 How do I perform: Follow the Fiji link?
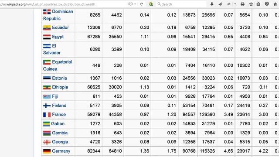coord(55,96)
